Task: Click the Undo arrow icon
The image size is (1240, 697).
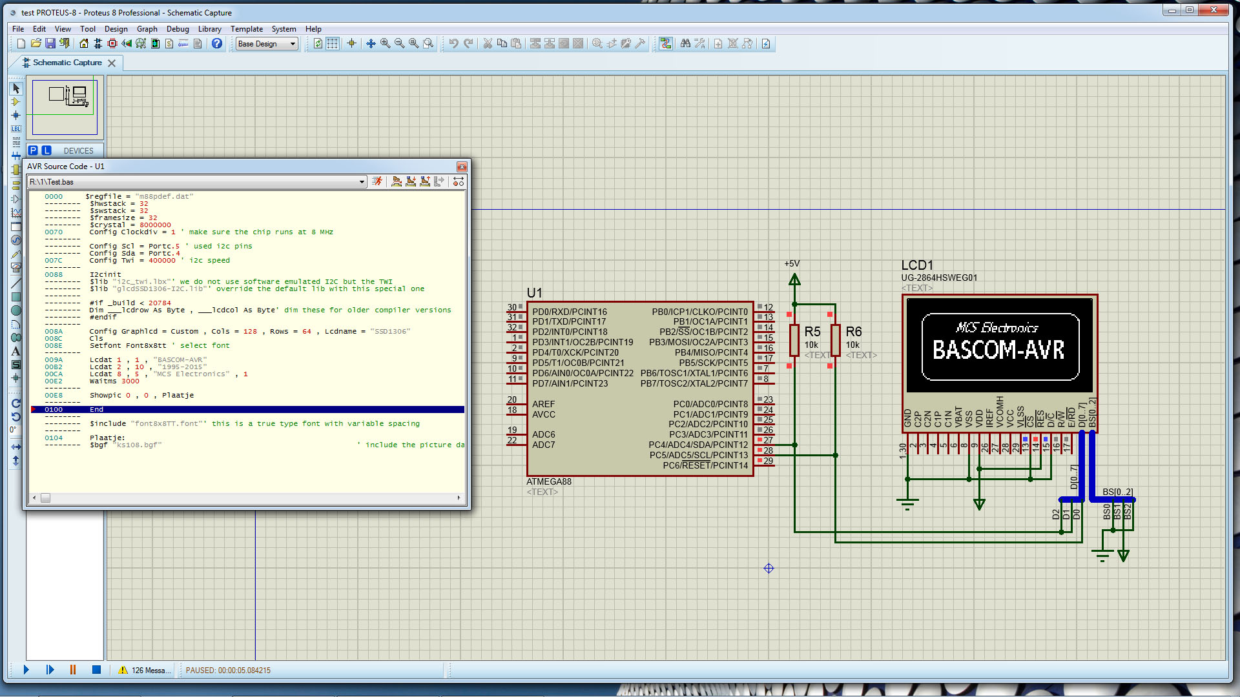Action: point(454,44)
